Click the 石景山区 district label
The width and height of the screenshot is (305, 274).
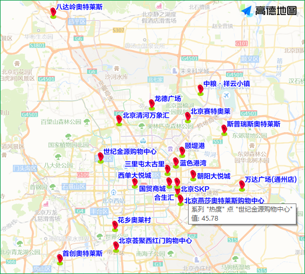pyautogui.click(x=74, y=187)
